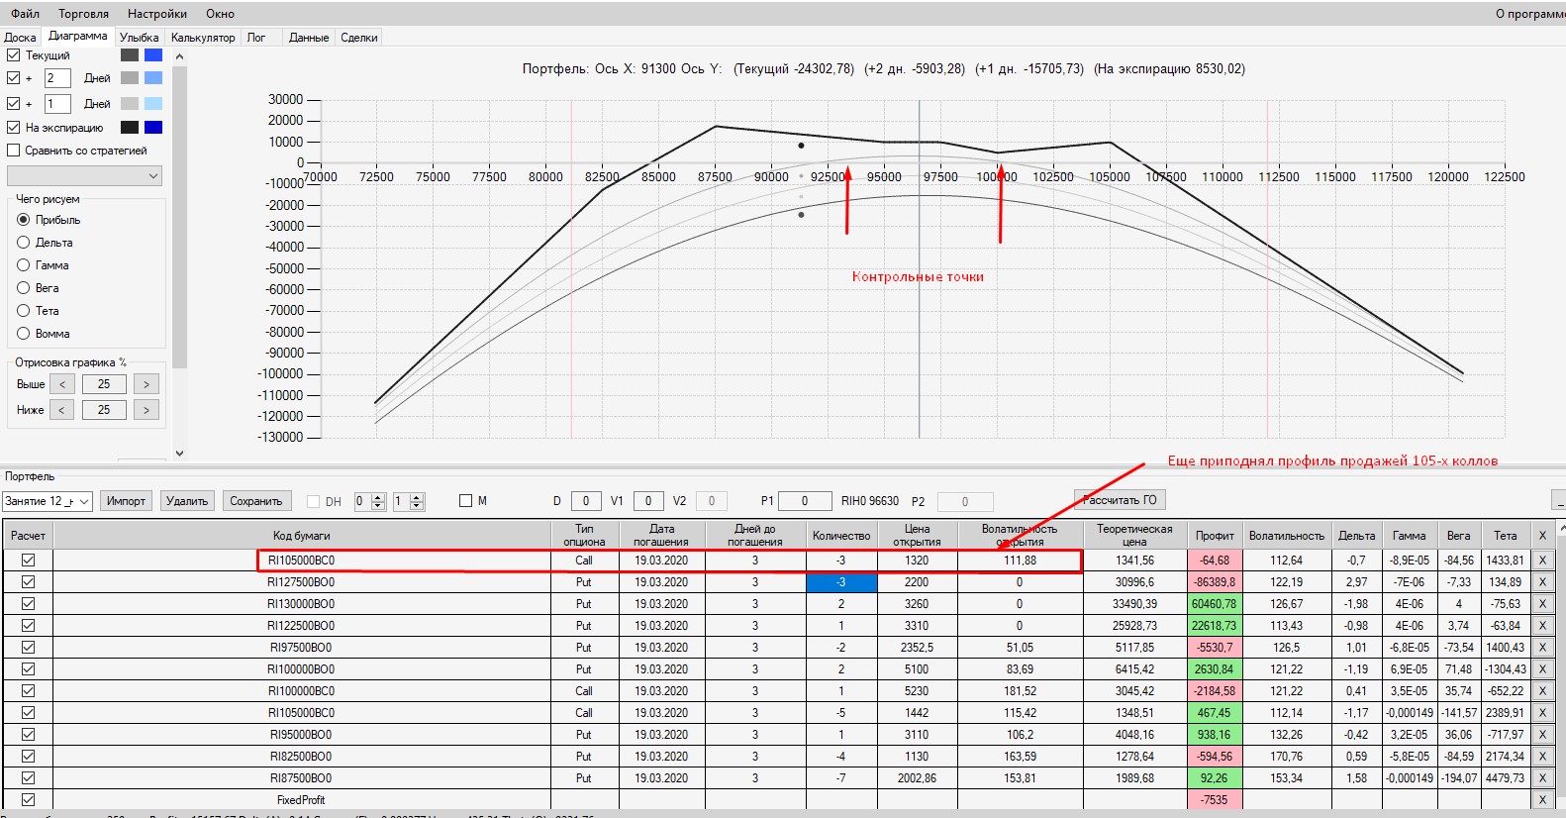The height and width of the screenshot is (818, 1566).
Task: Remove row RI97500BO0 with its X button
Action: pyautogui.click(x=1541, y=648)
